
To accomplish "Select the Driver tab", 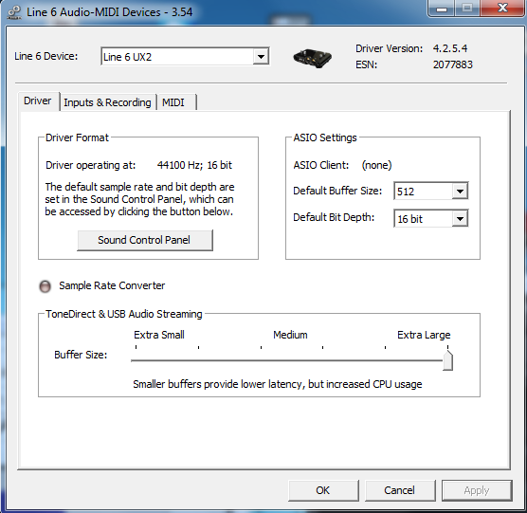I will (38, 101).
